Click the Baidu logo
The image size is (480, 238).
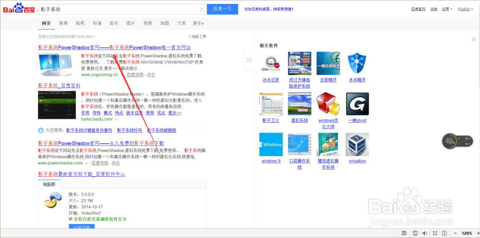[19, 9]
